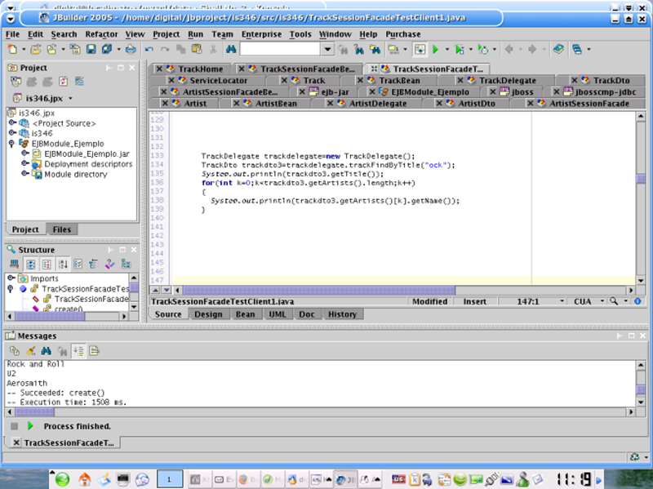The height and width of the screenshot is (489, 653).
Task: Expand the Project Source tree node
Action: click(12, 122)
